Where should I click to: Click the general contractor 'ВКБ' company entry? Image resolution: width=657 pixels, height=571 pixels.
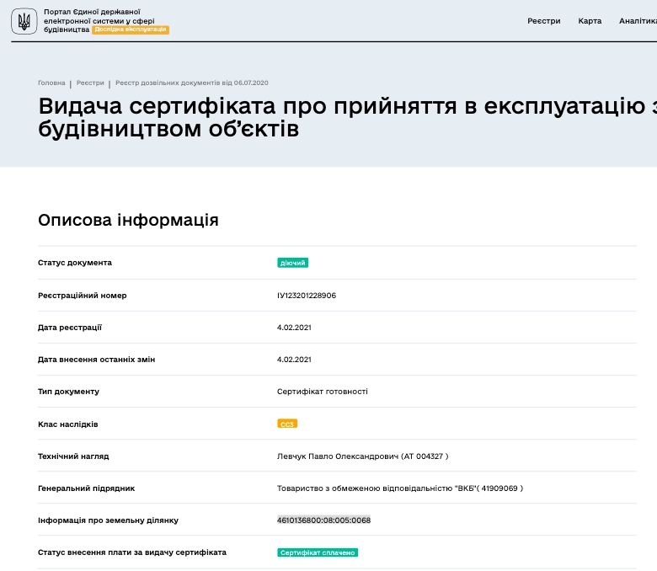400,488
